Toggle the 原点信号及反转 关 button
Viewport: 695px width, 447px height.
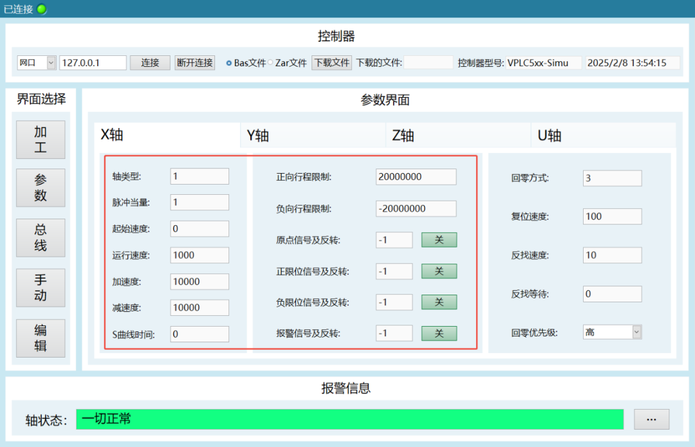coord(439,240)
